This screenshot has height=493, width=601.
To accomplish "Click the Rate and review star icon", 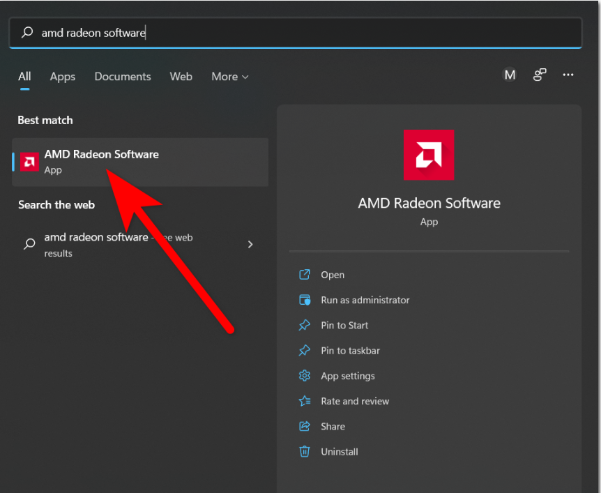I will 305,401.
